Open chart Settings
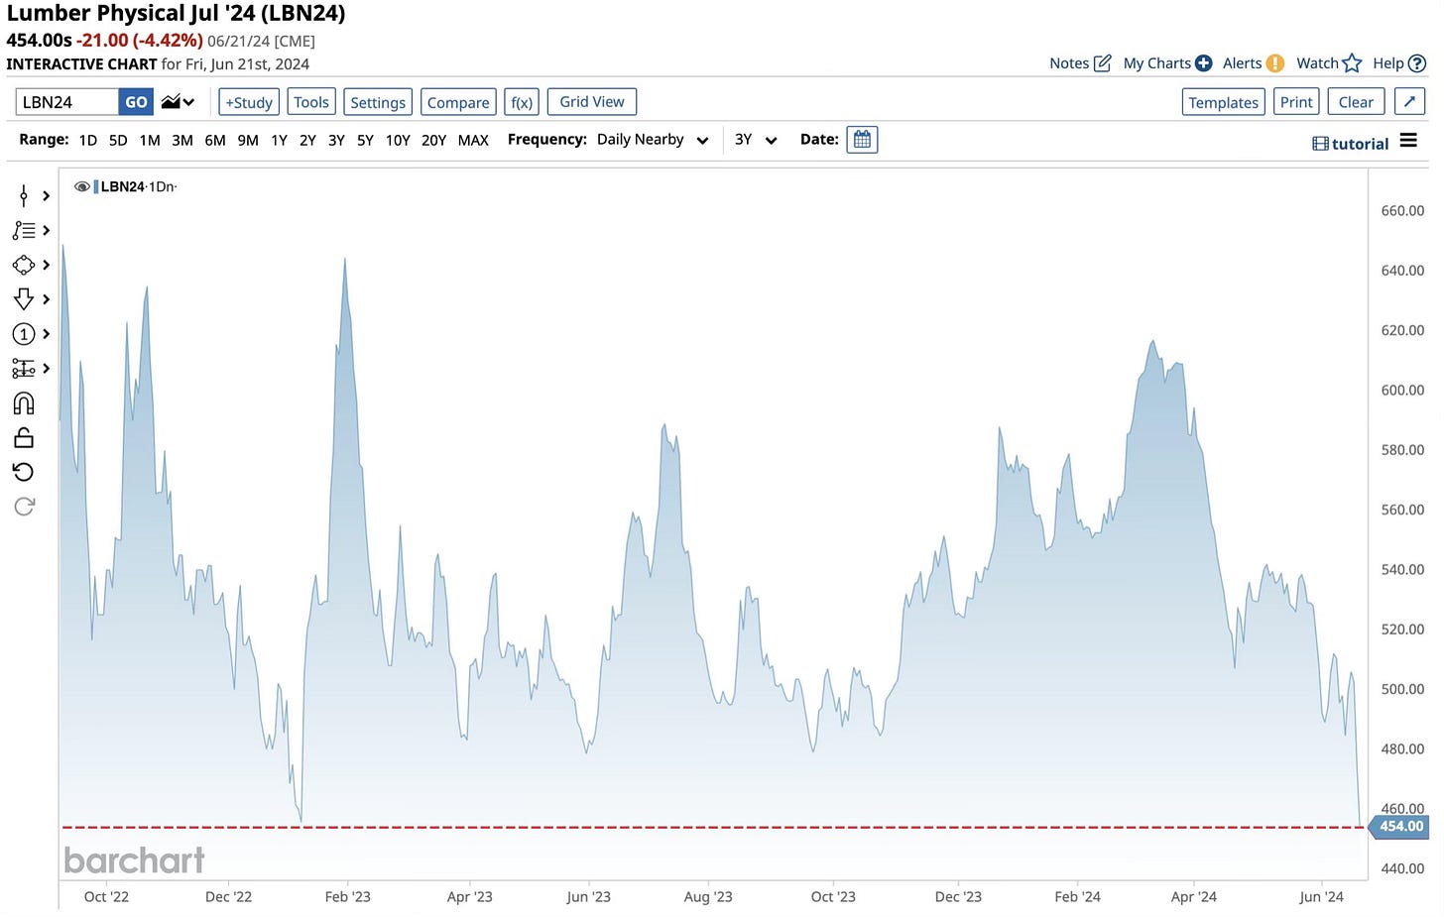The image size is (1444, 917). [378, 102]
